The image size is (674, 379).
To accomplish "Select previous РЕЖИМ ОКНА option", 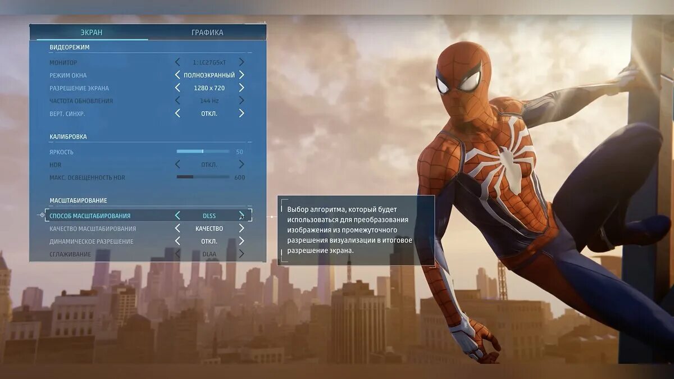I will (x=177, y=75).
